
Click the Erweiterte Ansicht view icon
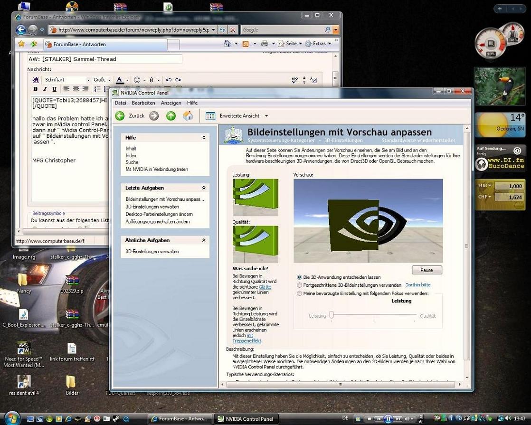click(210, 116)
